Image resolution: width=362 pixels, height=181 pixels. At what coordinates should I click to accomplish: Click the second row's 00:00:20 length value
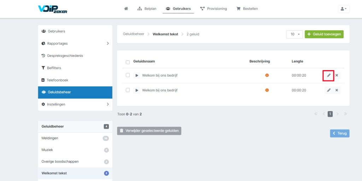(x=299, y=90)
